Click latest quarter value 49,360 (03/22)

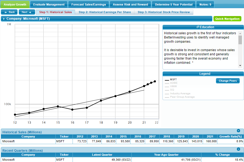click(x=121, y=160)
